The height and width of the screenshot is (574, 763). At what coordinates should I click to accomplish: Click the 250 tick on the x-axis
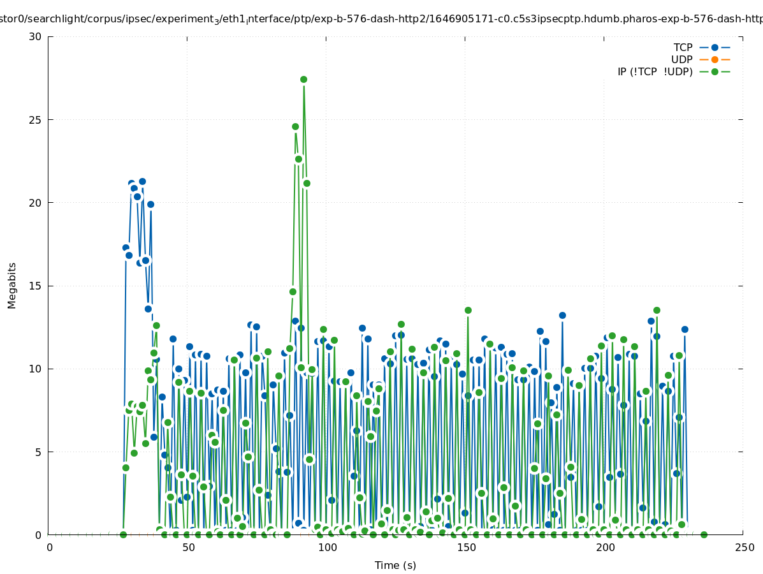click(x=743, y=548)
